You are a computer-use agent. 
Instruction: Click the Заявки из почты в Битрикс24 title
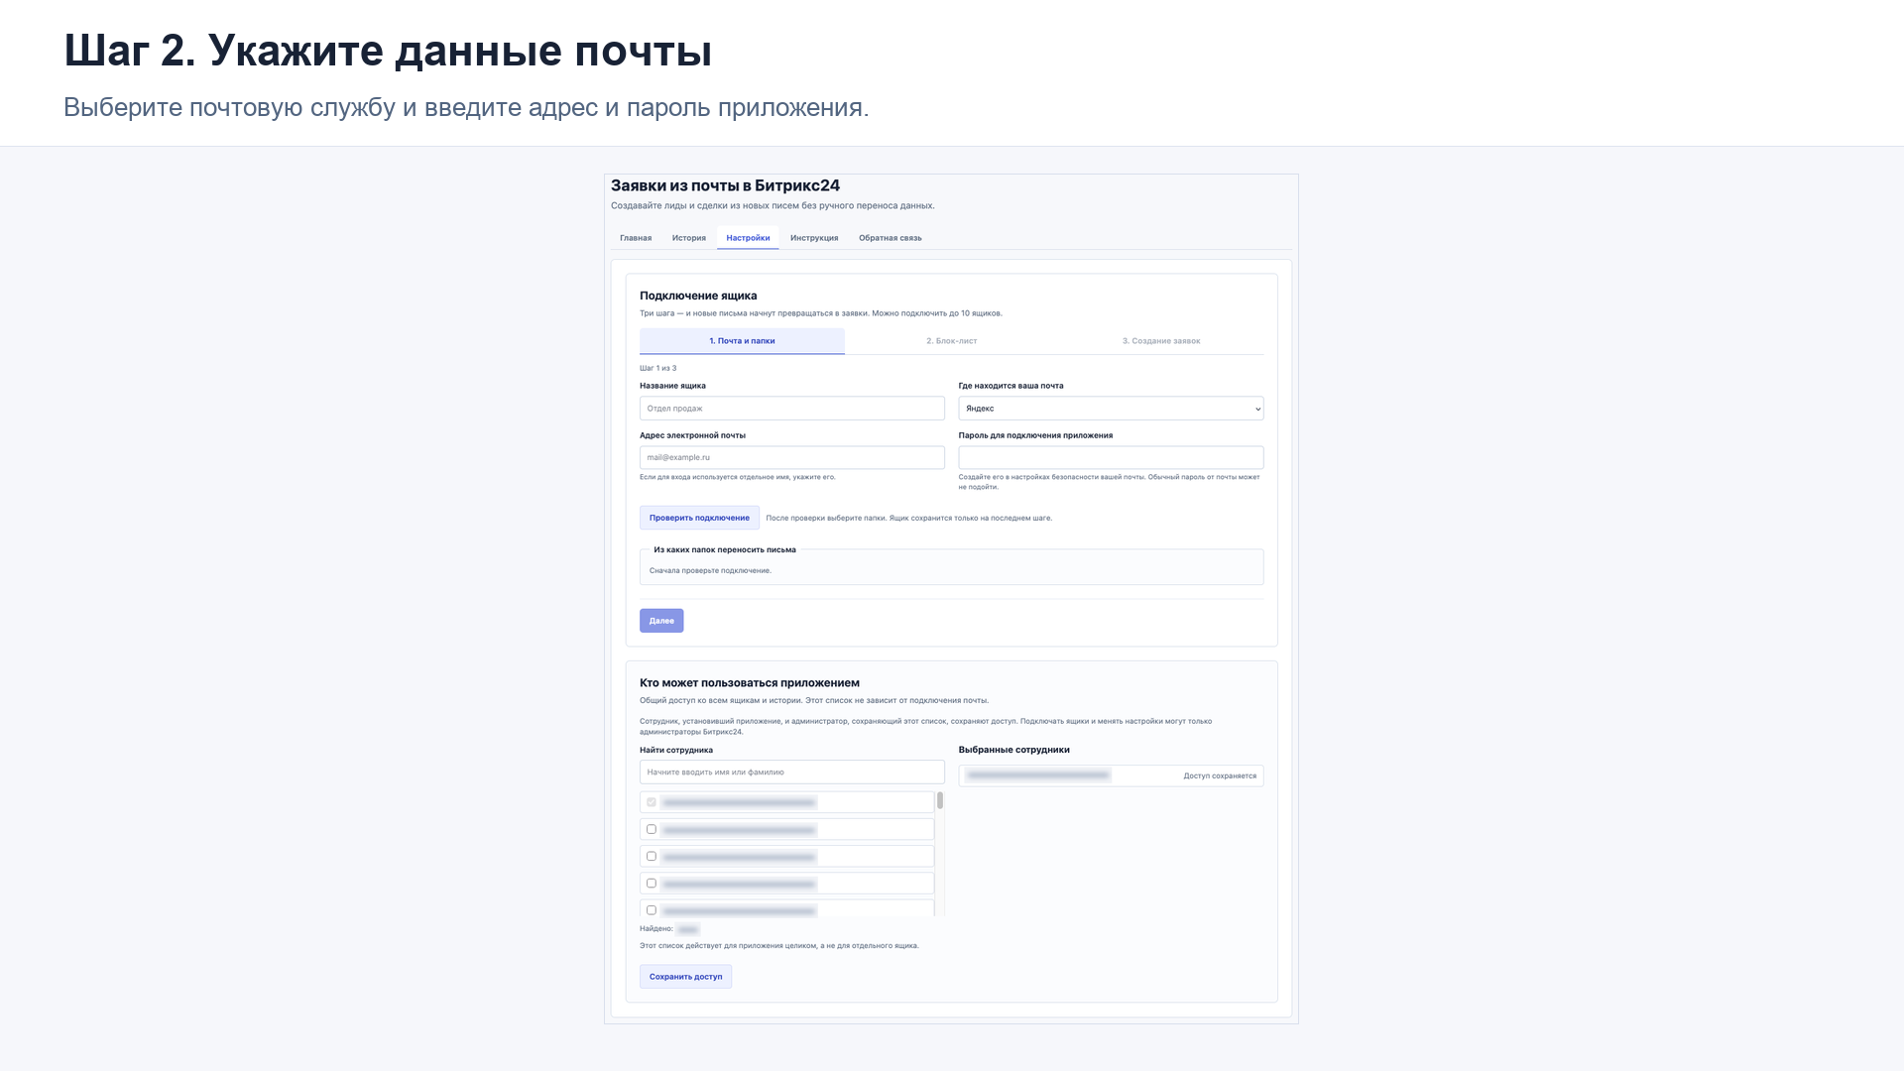click(x=725, y=185)
